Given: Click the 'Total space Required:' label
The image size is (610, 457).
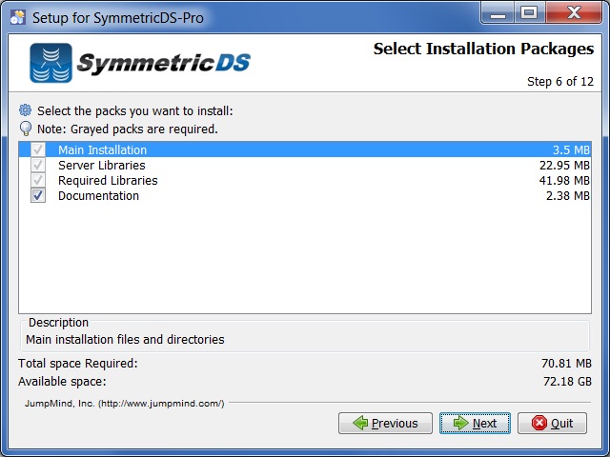Looking at the screenshot, I should [x=78, y=364].
